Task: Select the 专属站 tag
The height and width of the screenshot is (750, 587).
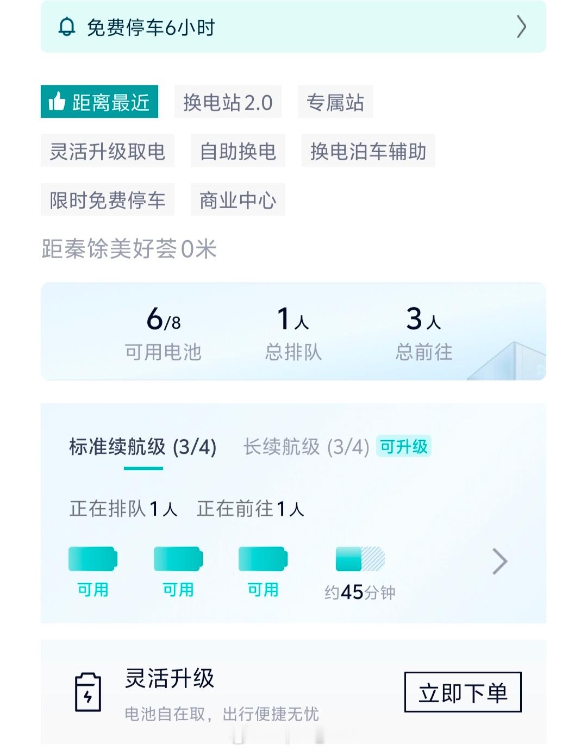Action: pyautogui.click(x=335, y=102)
